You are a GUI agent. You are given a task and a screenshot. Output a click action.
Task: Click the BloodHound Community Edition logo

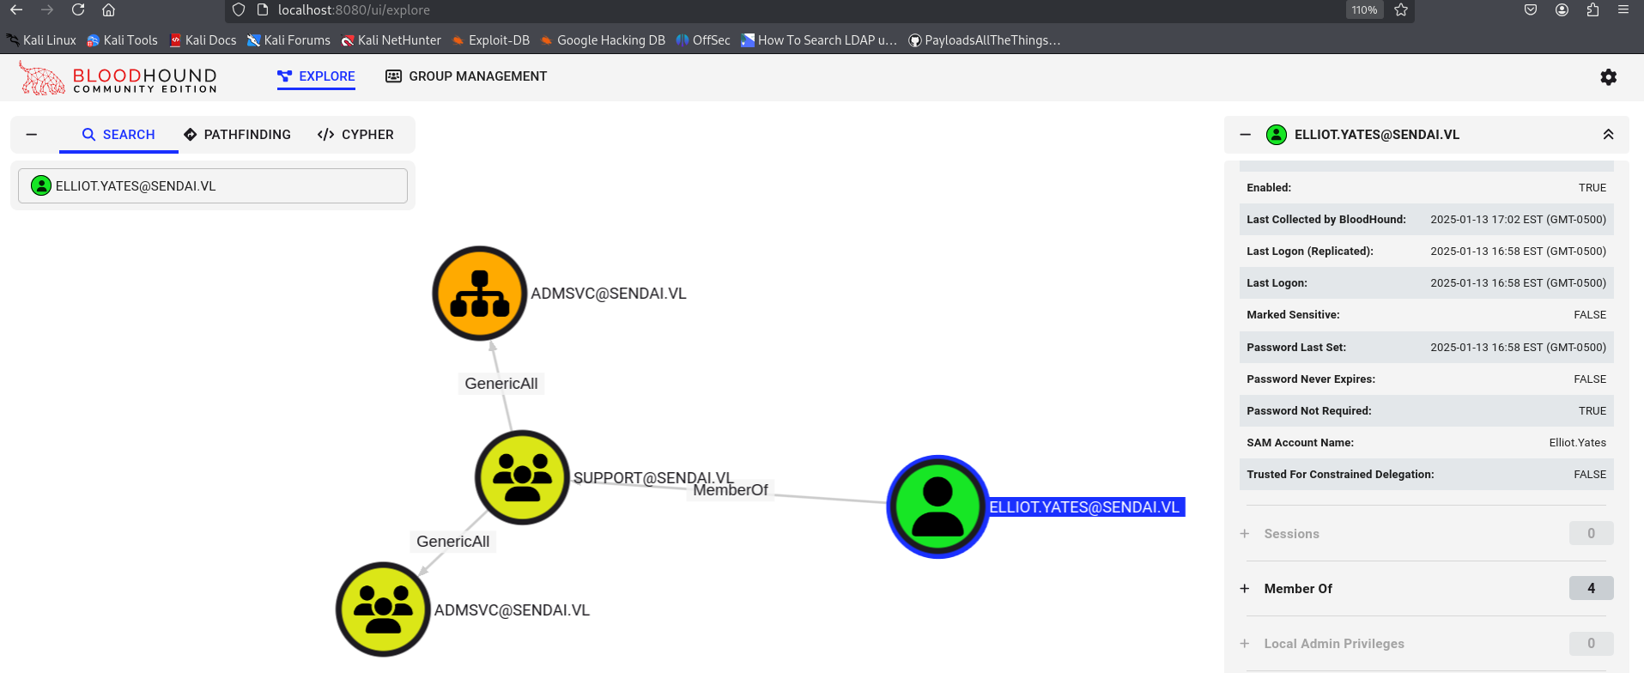(118, 77)
